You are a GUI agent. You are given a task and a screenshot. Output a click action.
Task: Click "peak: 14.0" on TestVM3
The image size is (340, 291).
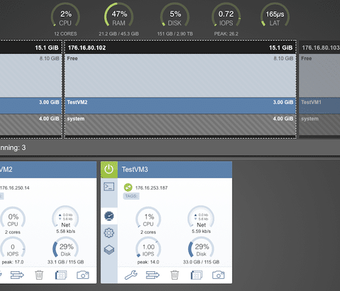pyautogui.click(x=148, y=262)
